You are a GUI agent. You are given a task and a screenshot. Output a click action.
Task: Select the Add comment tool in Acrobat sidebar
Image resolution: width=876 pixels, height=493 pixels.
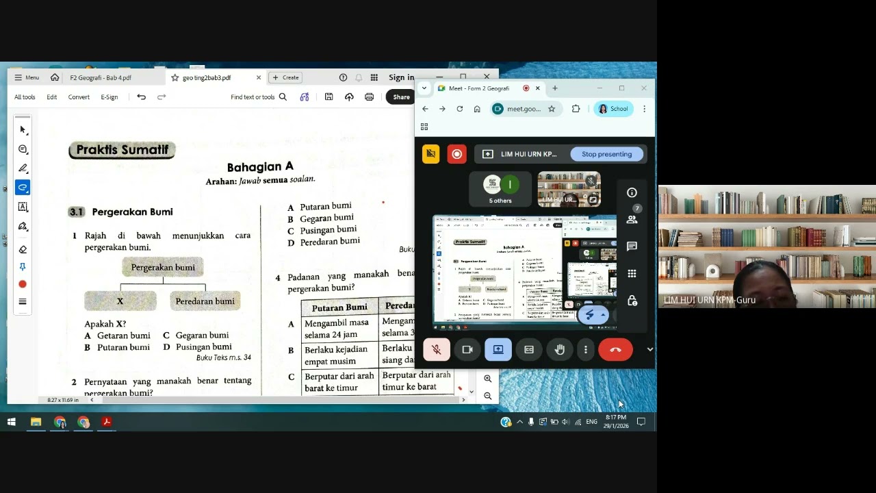click(x=23, y=149)
